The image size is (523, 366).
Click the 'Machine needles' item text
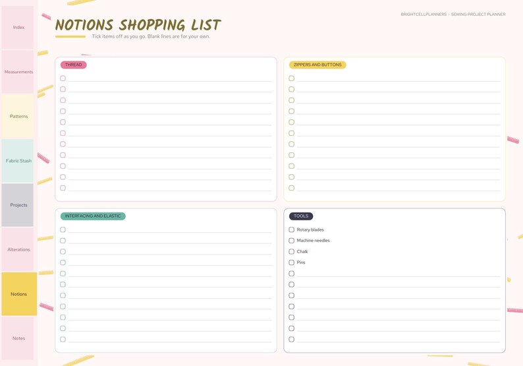coord(313,241)
